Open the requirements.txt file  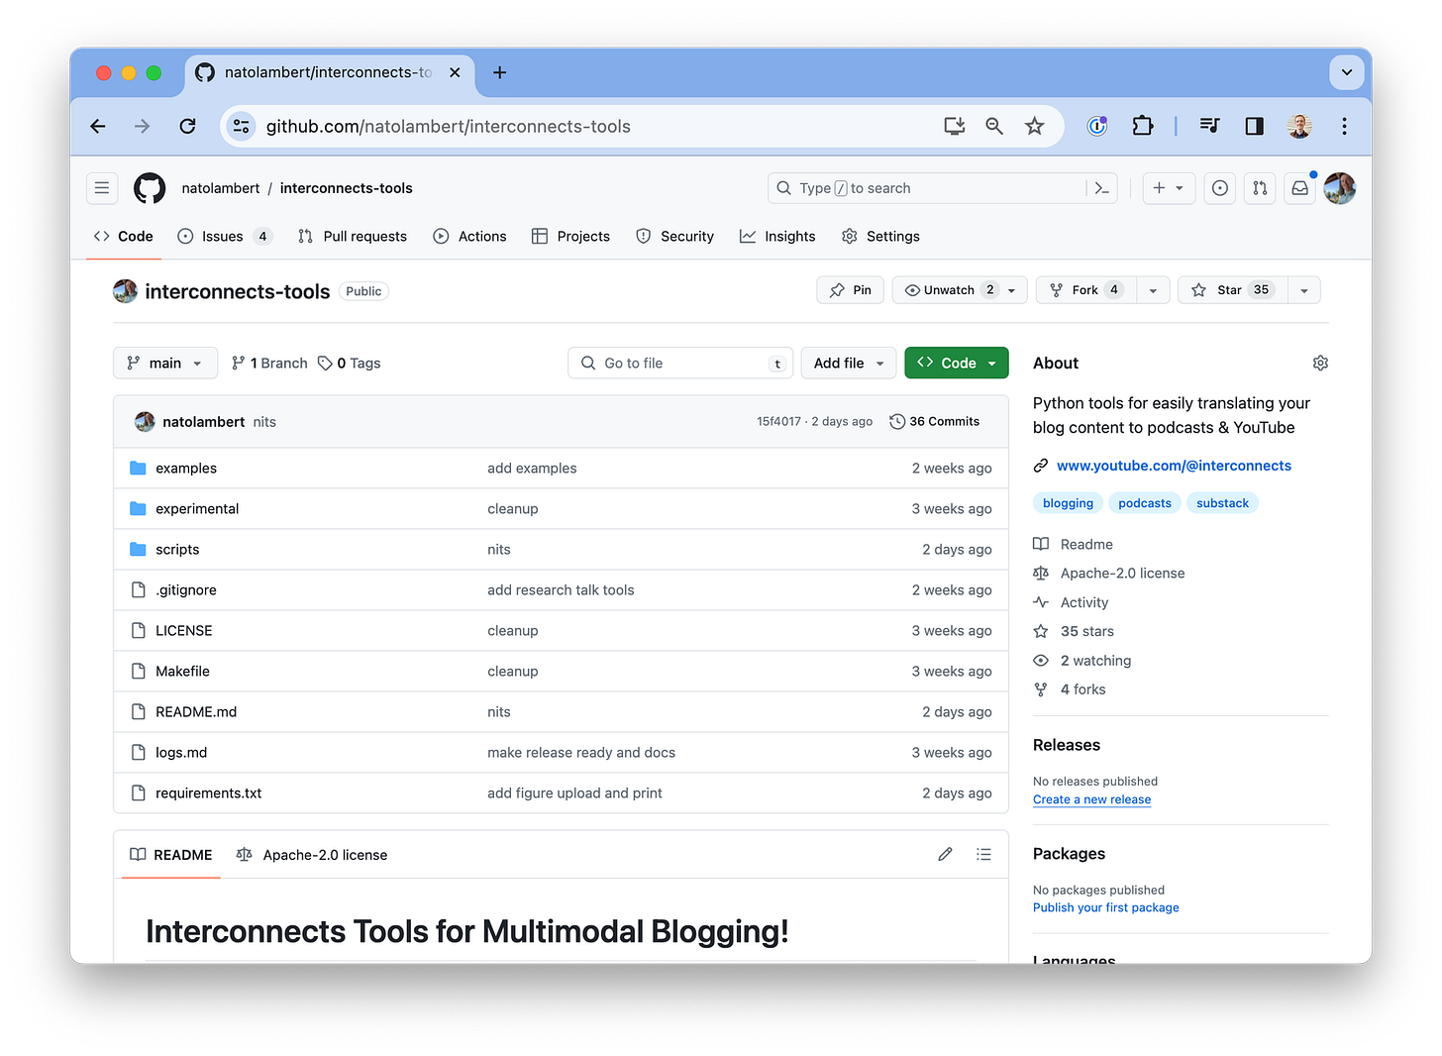(x=209, y=793)
